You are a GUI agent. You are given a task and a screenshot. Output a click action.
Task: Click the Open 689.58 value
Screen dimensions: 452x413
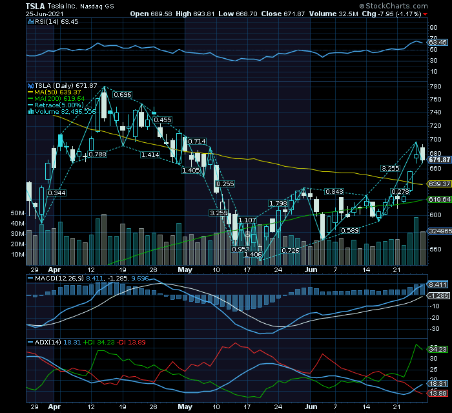(150, 14)
